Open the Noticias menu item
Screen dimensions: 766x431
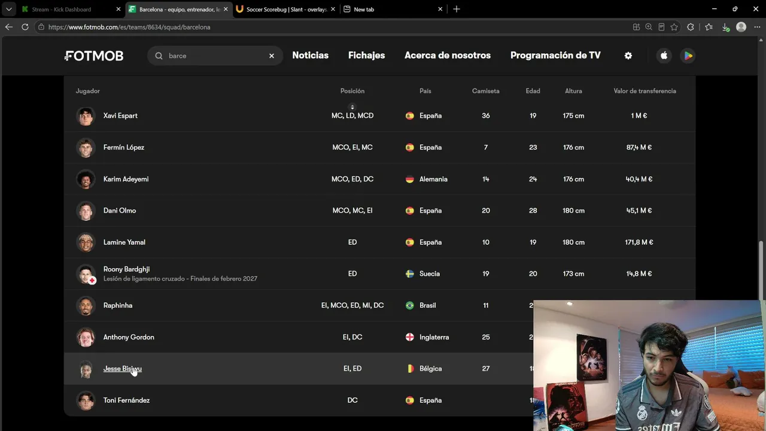[x=310, y=55]
